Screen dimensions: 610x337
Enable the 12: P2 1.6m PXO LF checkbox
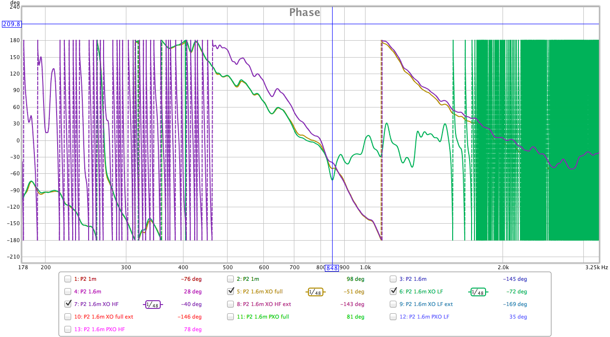pos(394,317)
